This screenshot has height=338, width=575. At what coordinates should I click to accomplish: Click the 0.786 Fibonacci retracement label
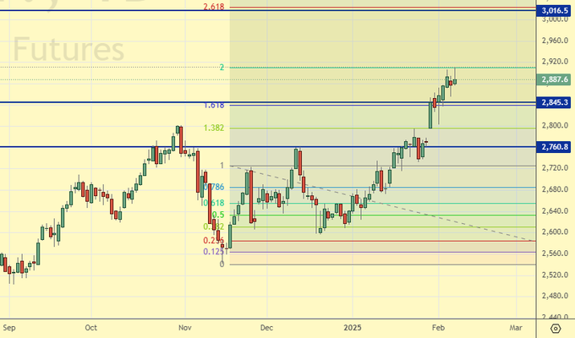pos(215,187)
